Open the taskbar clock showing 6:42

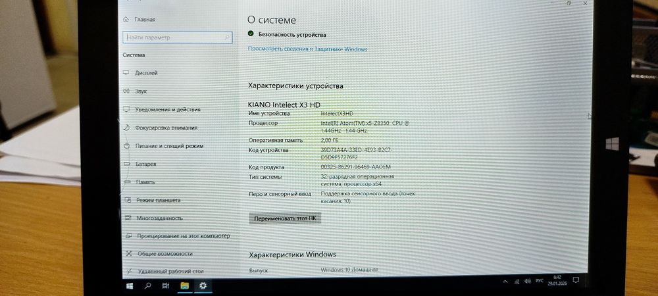[x=557, y=280]
